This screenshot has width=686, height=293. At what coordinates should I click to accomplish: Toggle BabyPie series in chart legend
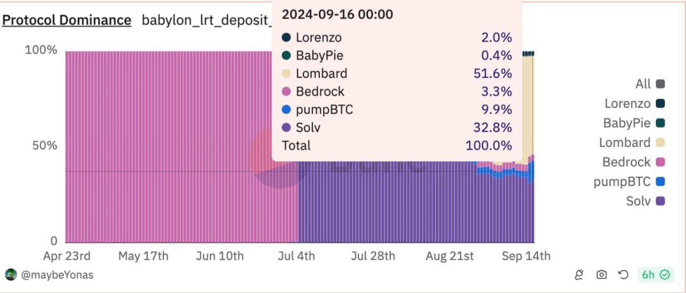(627, 123)
